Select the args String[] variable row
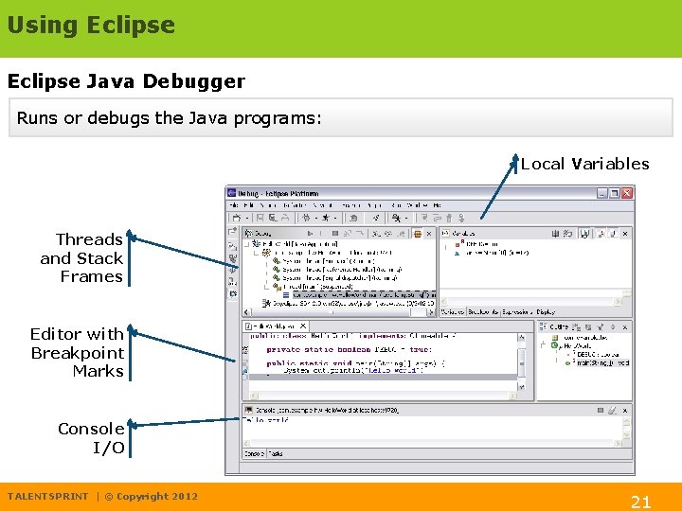 click(492, 253)
